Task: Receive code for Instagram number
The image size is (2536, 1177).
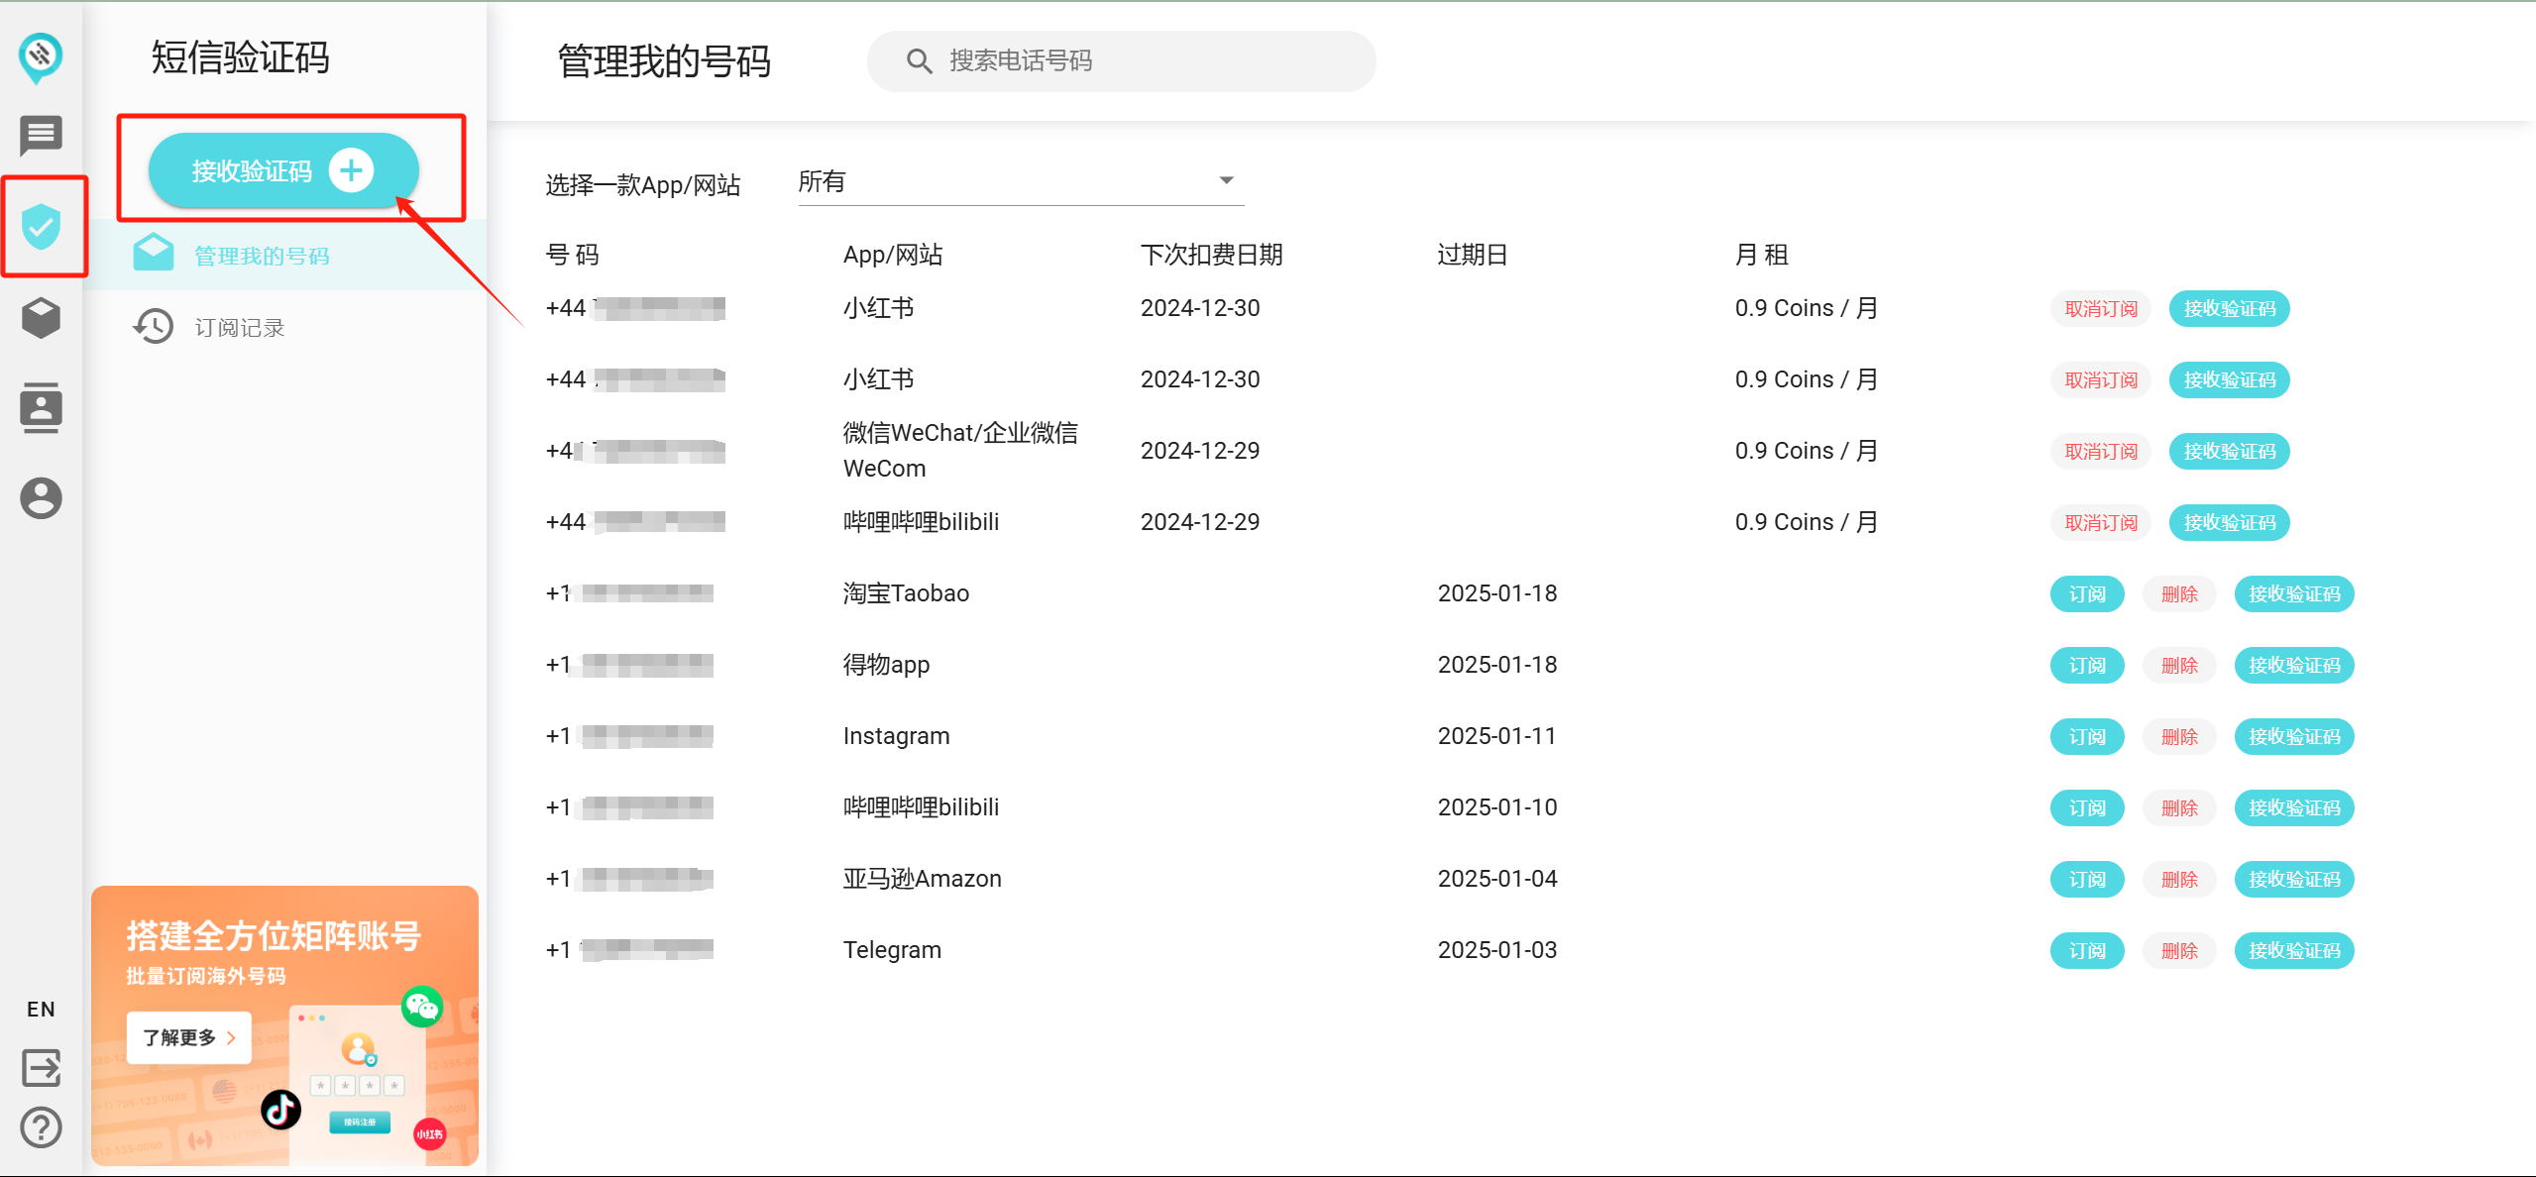Action: (2294, 737)
